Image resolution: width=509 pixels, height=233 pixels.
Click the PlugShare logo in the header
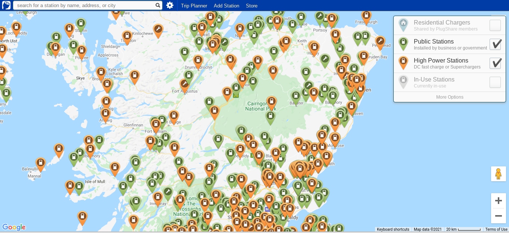coord(6,5)
